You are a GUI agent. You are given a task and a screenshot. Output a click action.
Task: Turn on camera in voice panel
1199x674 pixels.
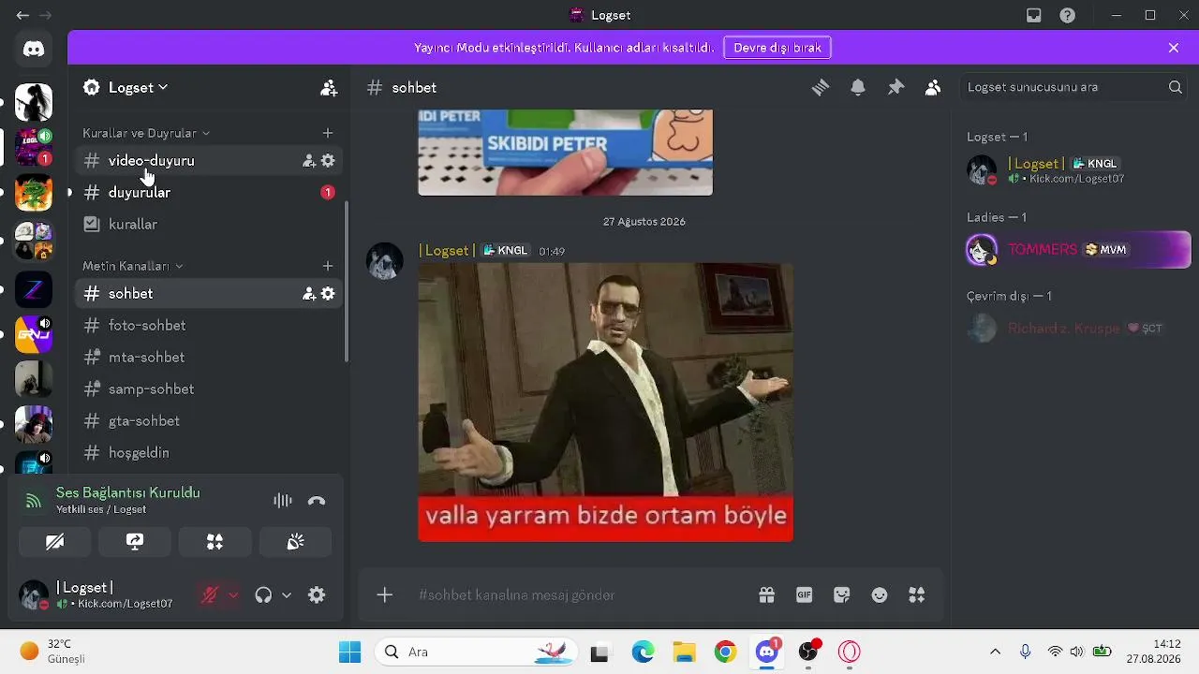pyautogui.click(x=55, y=542)
